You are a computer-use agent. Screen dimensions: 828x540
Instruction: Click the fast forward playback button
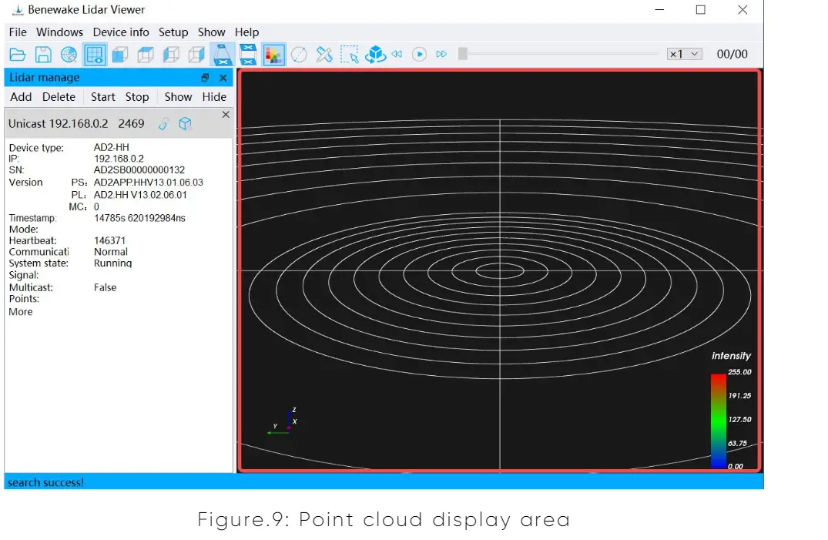coord(441,54)
